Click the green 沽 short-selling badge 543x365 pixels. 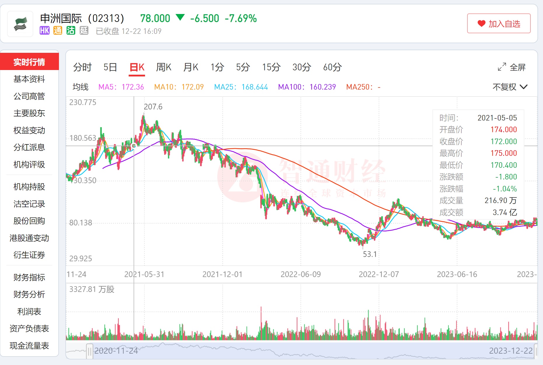coord(71,31)
